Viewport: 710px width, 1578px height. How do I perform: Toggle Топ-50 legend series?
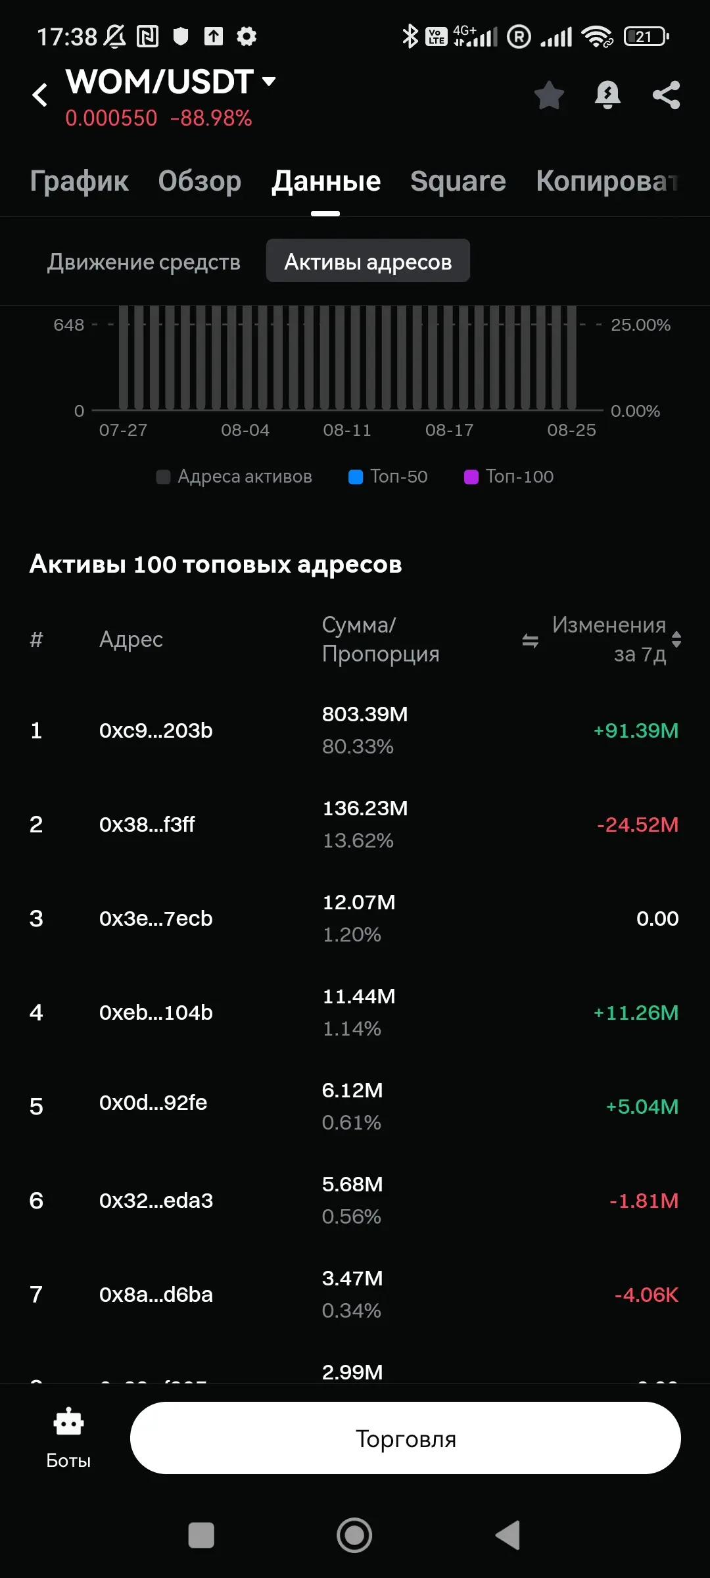click(x=388, y=477)
